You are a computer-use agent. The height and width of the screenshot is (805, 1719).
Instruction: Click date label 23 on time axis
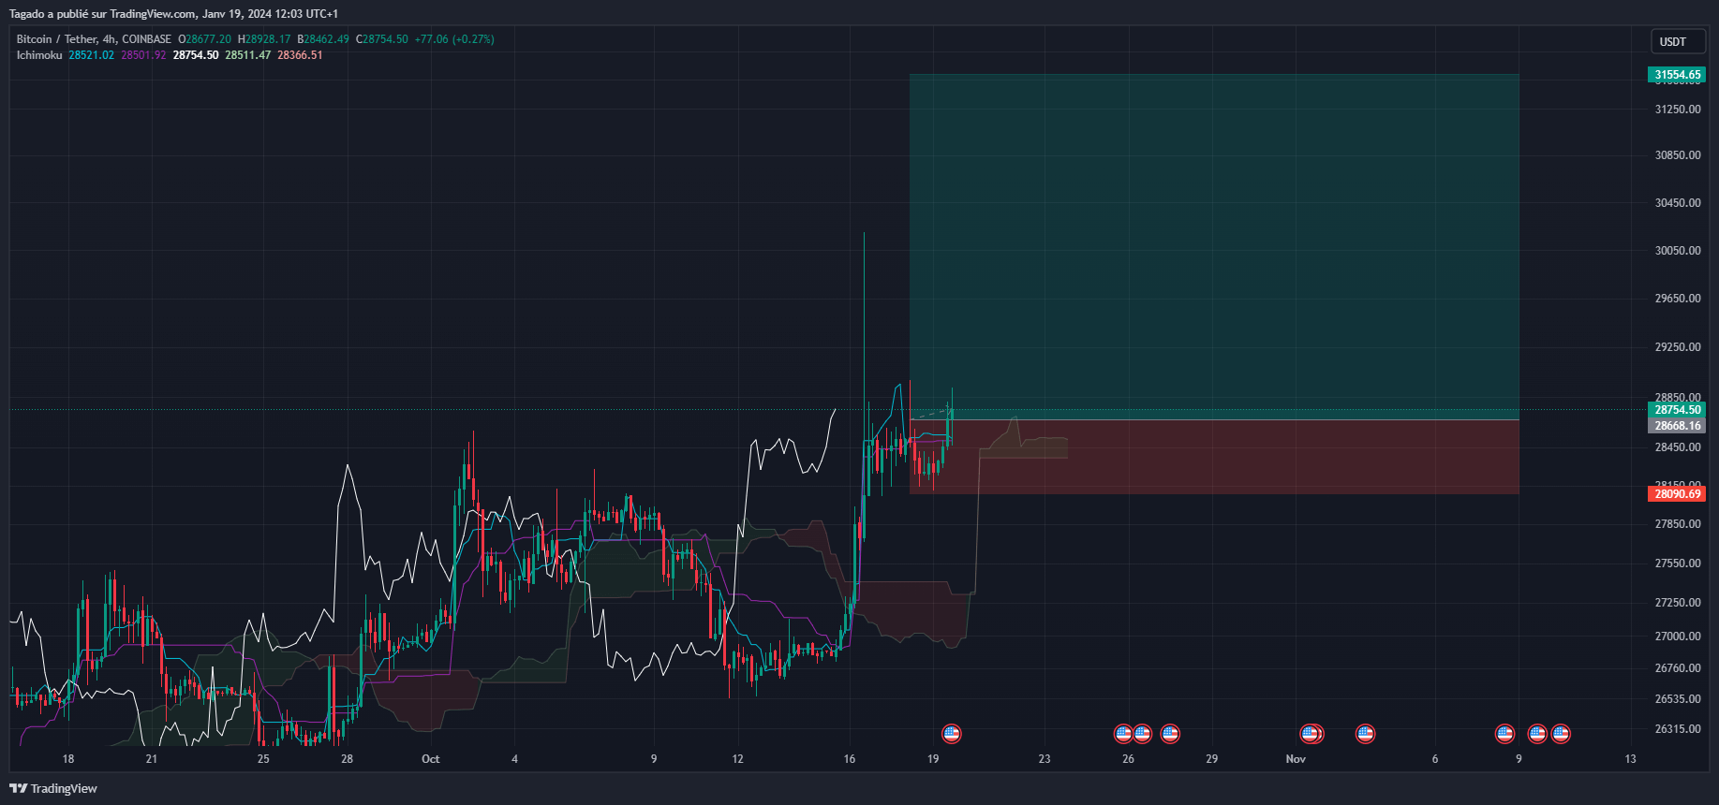click(1045, 759)
